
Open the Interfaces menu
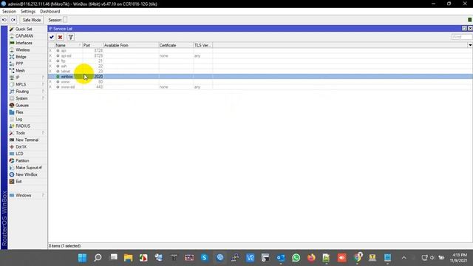[24, 43]
